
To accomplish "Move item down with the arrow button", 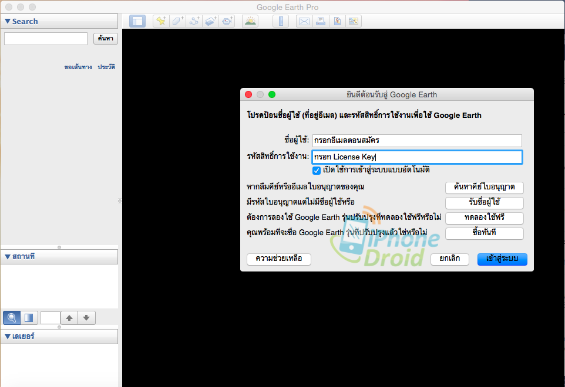I will coord(86,318).
